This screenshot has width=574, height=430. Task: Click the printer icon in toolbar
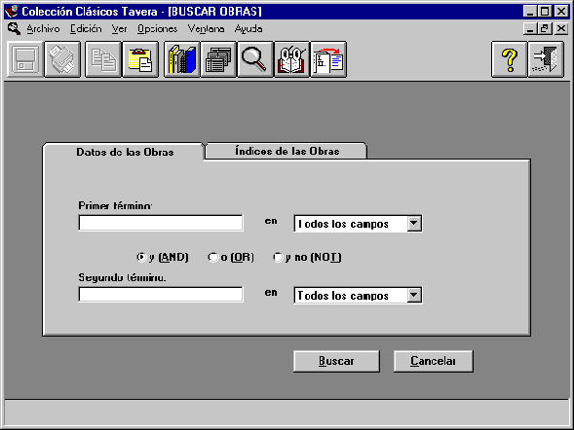(62, 59)
